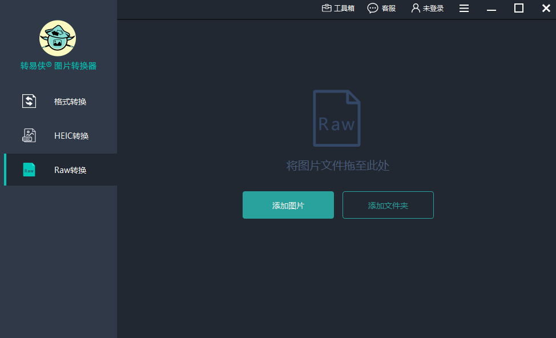556x338 pixels.
Task: Click the 转易侠® 图片转换器 title text
Action: 58,66
